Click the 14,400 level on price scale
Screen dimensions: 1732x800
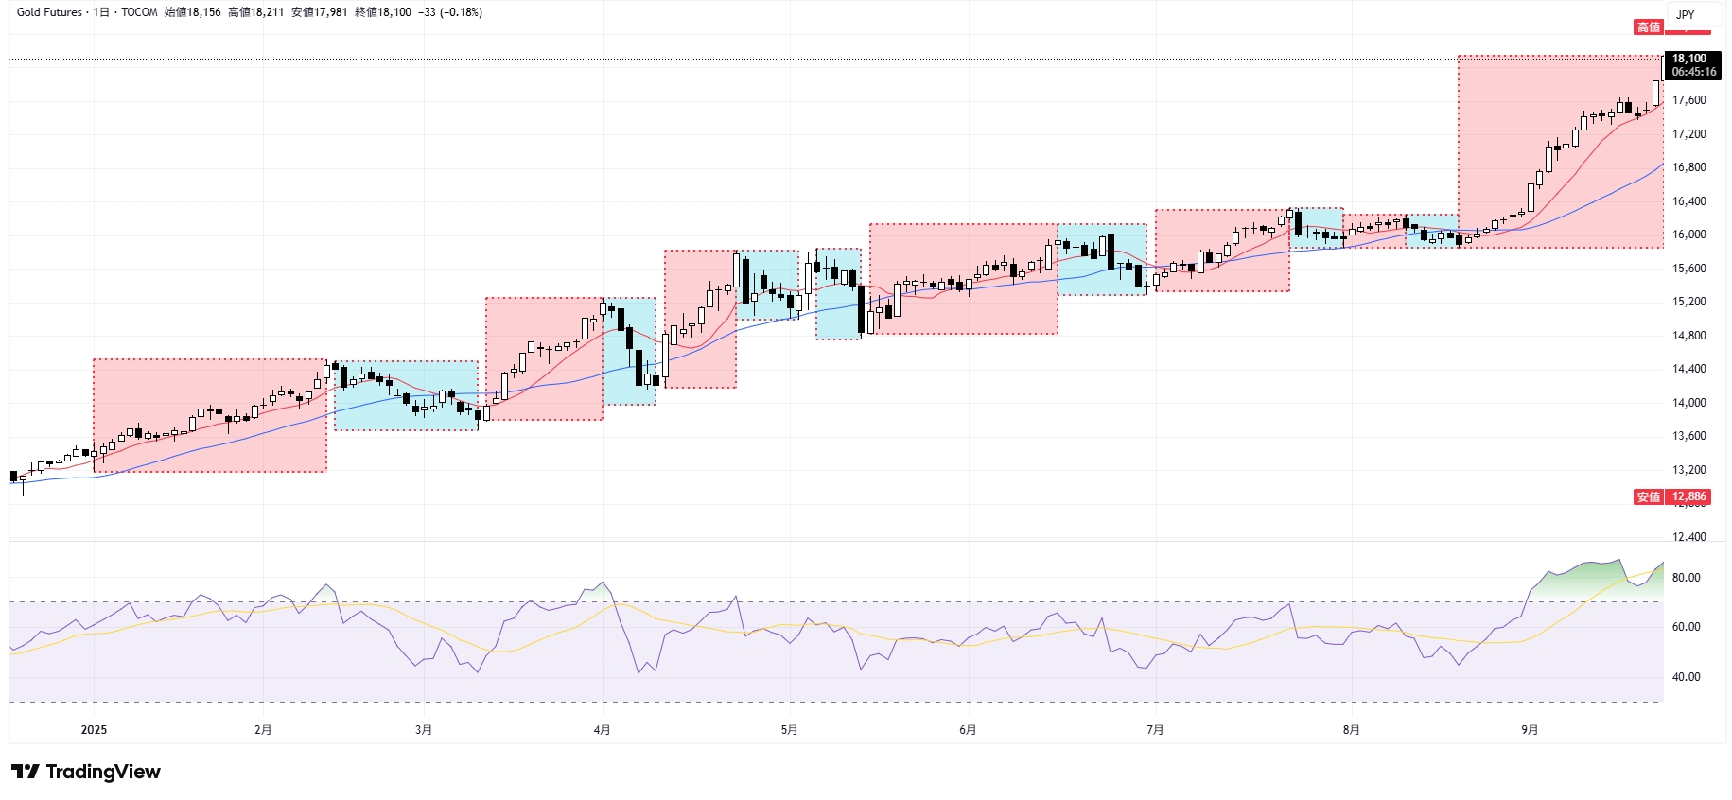pos(1688,369)
